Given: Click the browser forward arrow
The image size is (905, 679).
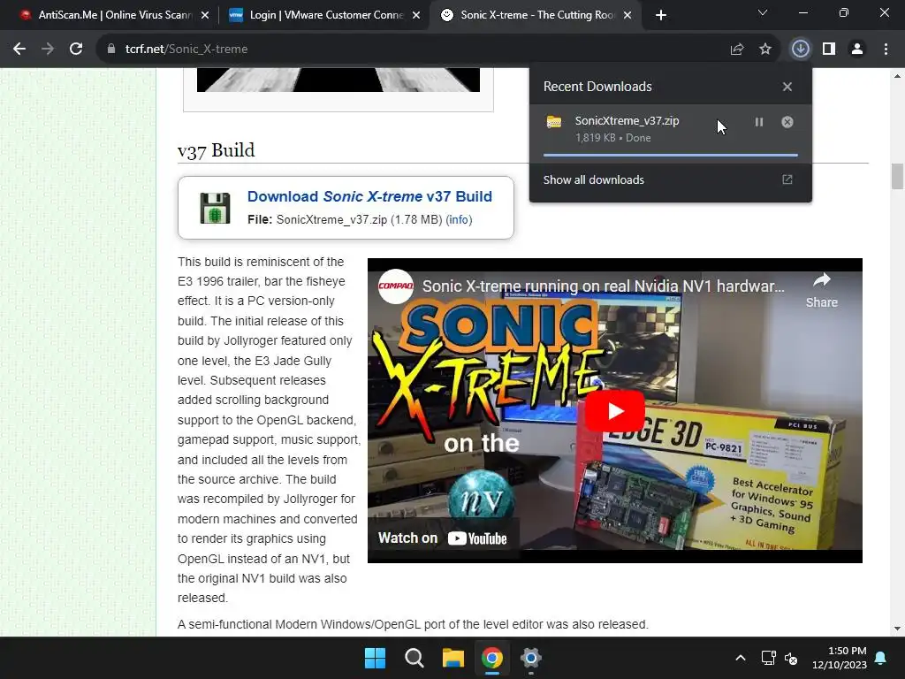Looking at the screenshot, I should coord(48,50).
